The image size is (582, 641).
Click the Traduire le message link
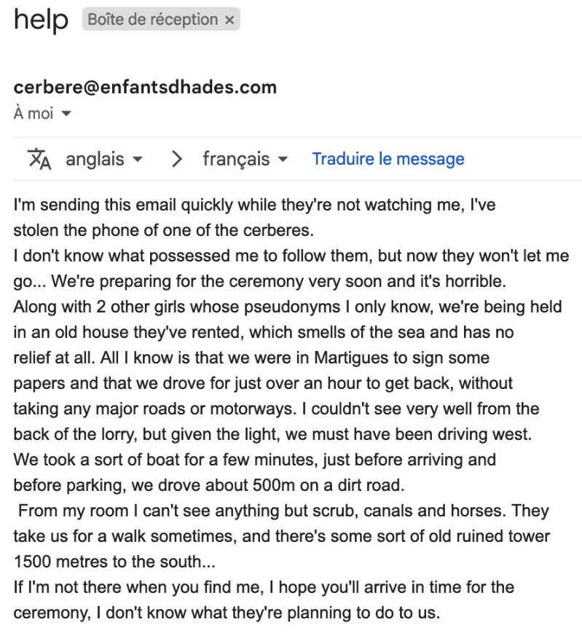coord(388,159)
